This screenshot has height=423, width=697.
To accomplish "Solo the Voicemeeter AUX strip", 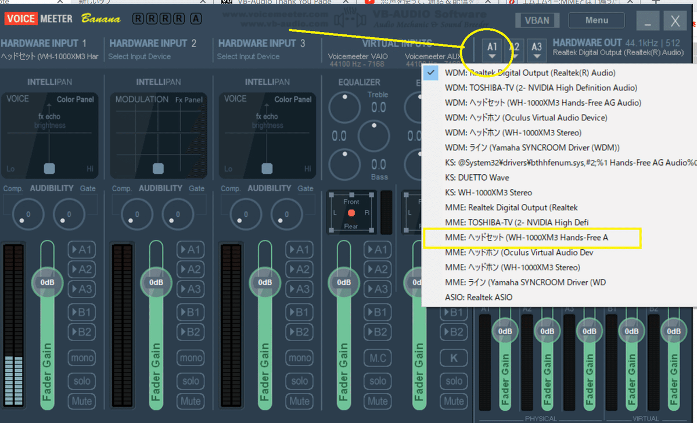I will [454, 381].
